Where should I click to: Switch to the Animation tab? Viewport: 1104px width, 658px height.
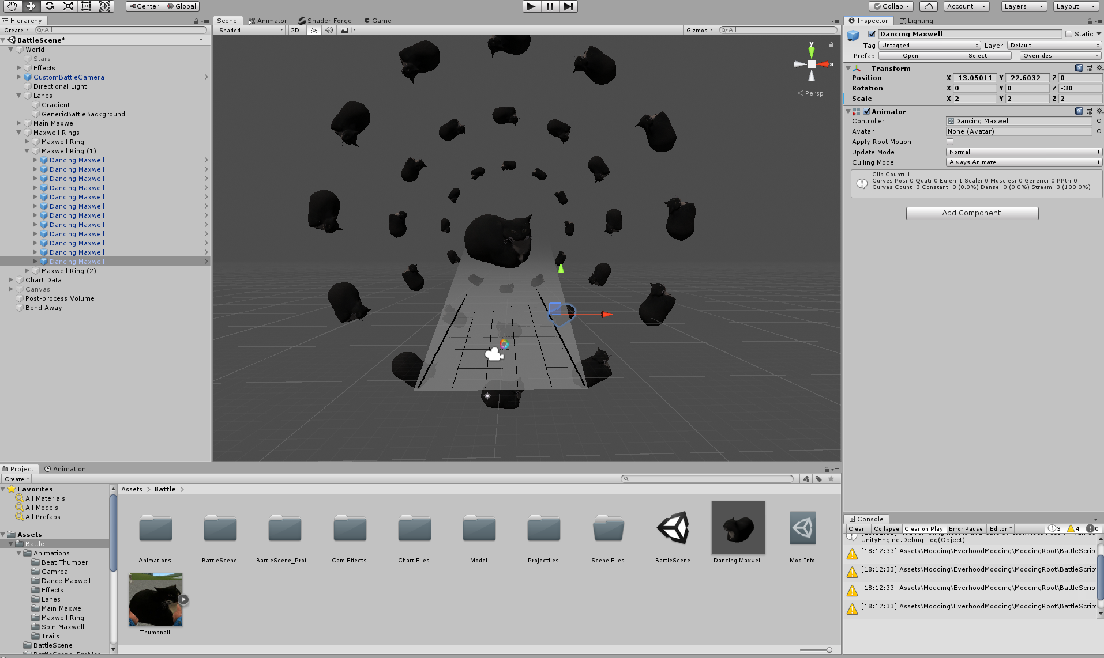point(65,469)
